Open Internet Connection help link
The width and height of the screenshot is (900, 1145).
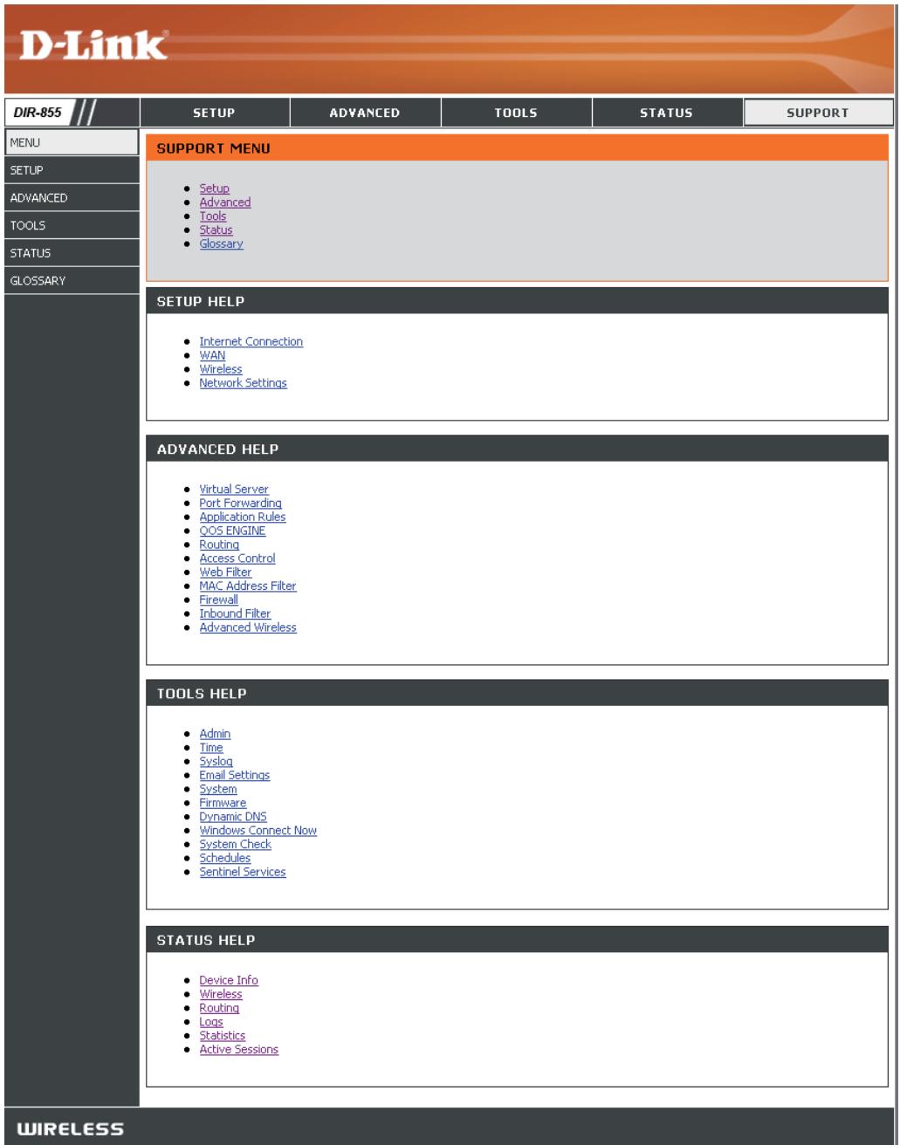coord(251,341)
